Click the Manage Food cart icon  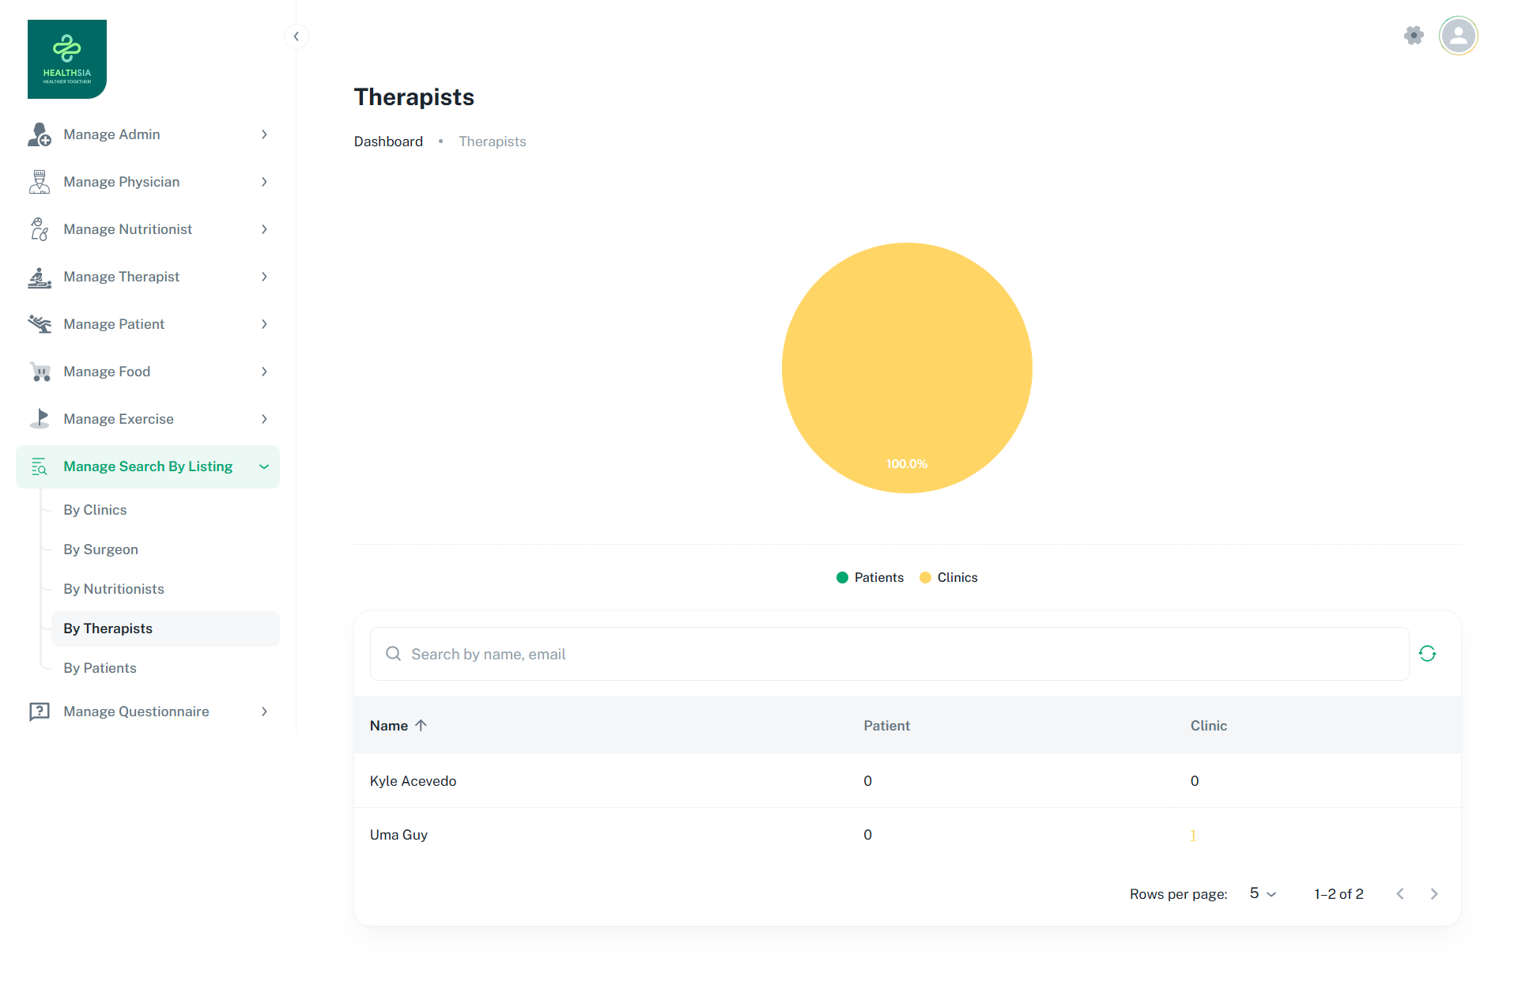[x=40, y=372]
